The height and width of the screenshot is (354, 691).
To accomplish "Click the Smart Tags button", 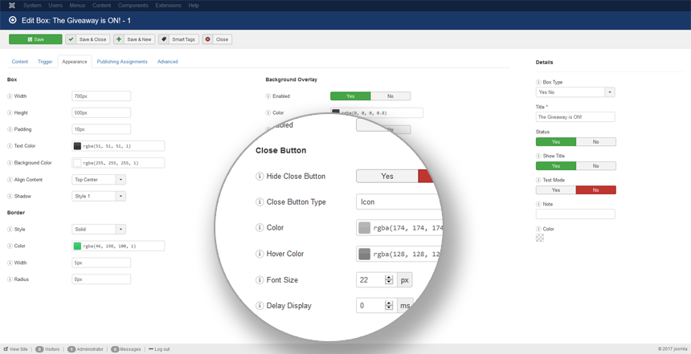I will pos(178,39).
